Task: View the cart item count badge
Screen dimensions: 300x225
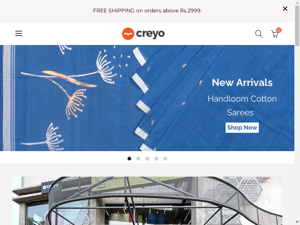Action: pyautogui.click(x=279, y=30)
